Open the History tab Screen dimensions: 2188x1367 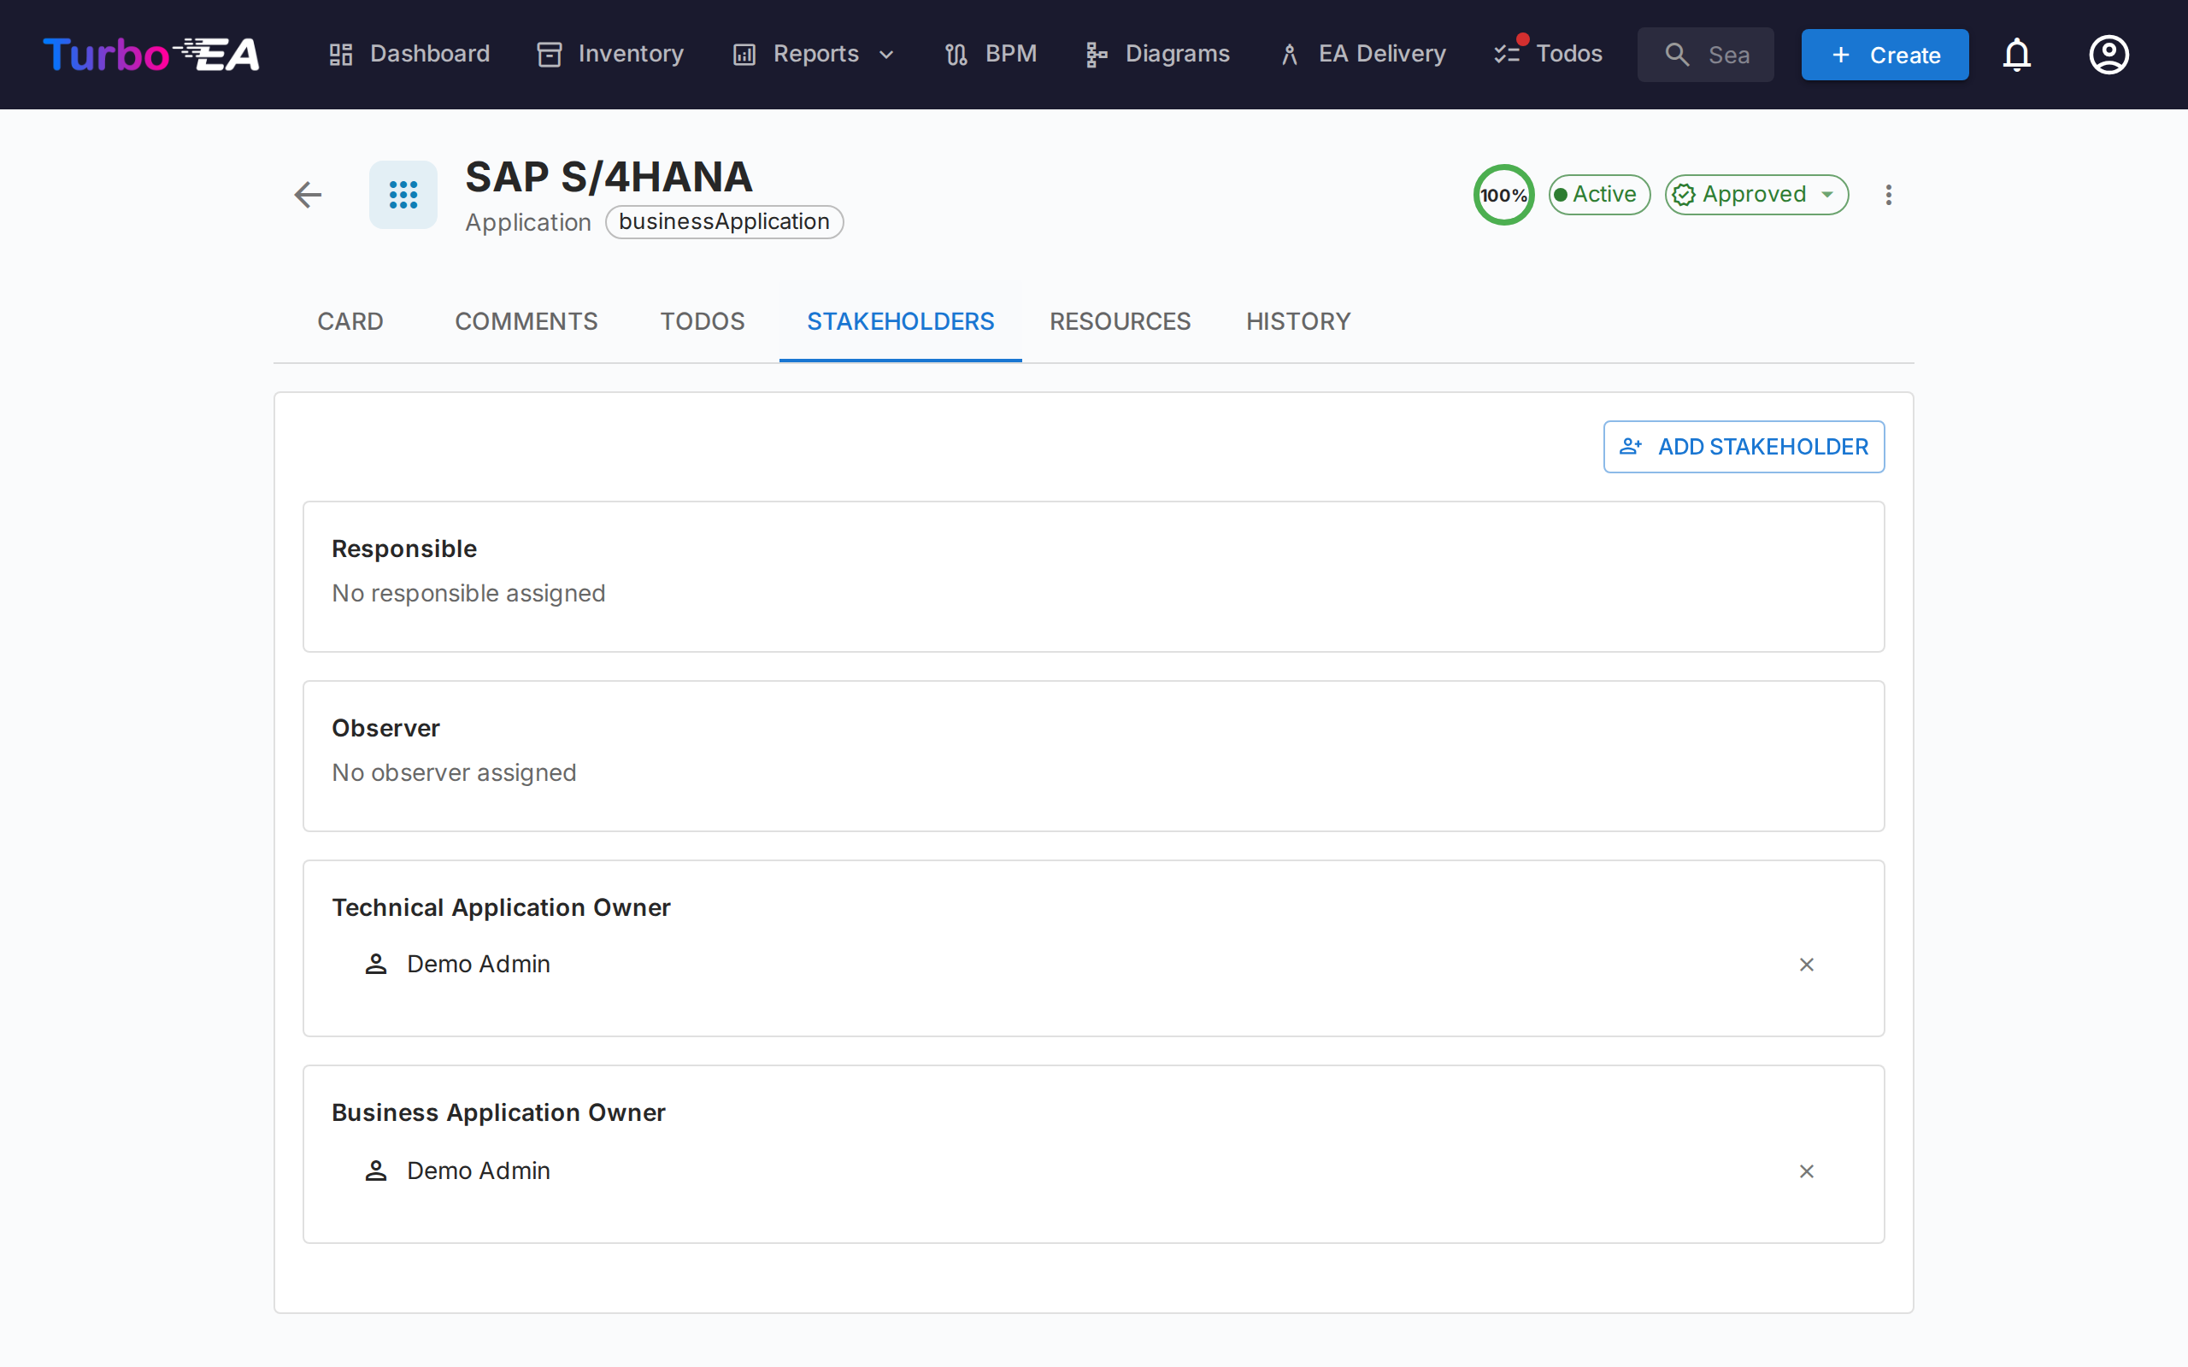click(1297, 321)
